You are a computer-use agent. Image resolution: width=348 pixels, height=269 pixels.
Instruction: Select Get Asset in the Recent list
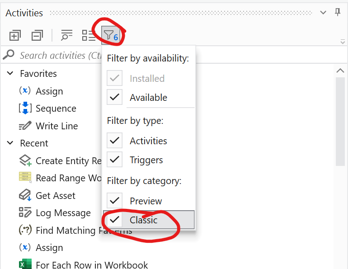point(56,196)
